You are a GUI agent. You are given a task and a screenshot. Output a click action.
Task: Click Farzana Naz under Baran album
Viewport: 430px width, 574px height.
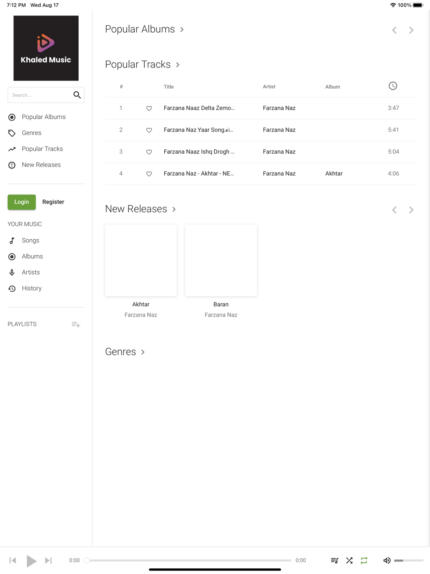(221, 315)
